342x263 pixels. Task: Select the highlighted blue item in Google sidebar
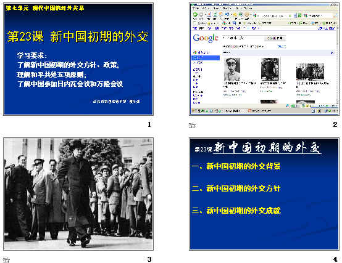tap(206, 58)
